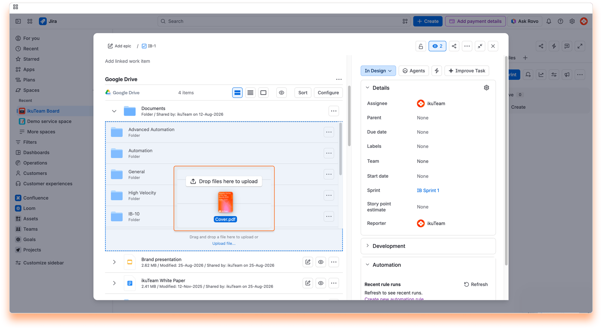Image resolution: width=602 pixels, height=329 pixels.
Task: Open Jira notifications bell
Action: click(549, 21)
